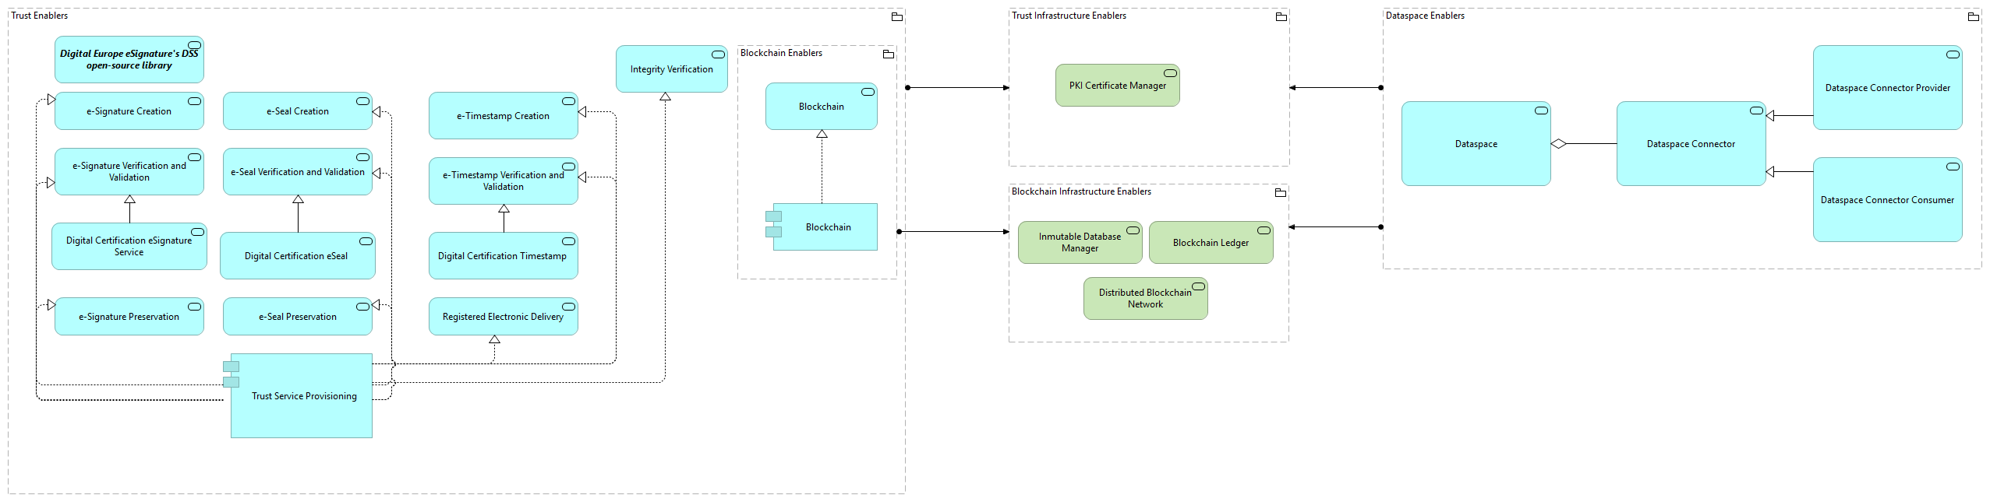Click aggregation diamond between Dataspace and Connector

(x=1558, y=144)
